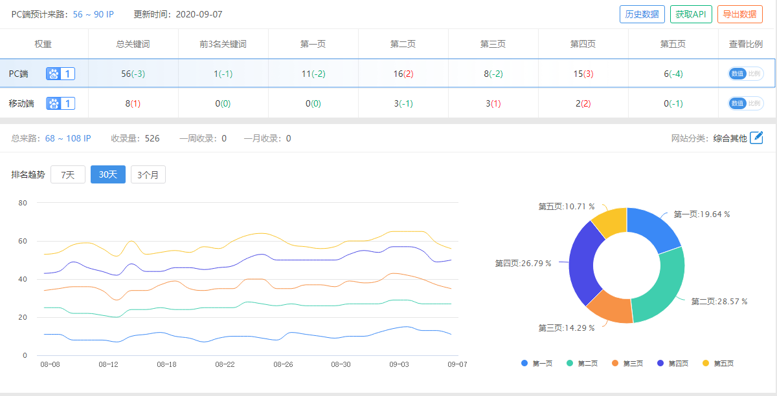Select the 7天 ranking trend tab
777x396 pixels.
(x=68, y=174)
